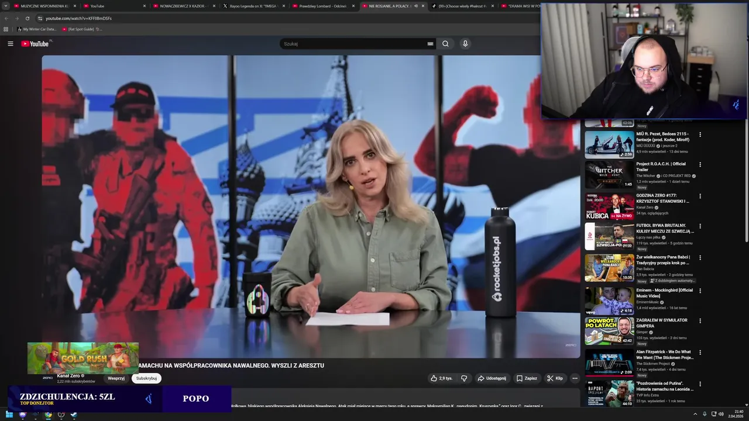Open Żur wielkanocny Pana Babci thumbnail
Screen dimensions: 749x421
(x=609, y=268)
